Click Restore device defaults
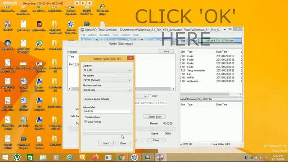288x162 pixels. [x=97, y=99]
